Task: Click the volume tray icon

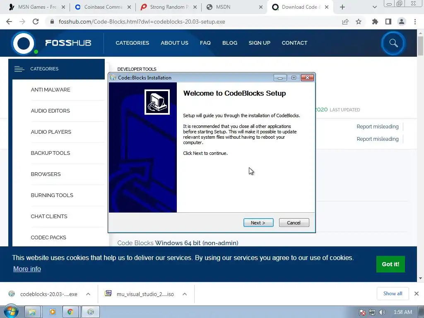Action: (382, 312)
